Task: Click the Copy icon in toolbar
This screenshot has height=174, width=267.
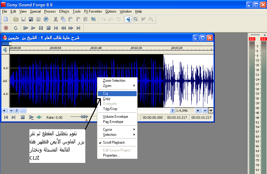Action: (63, 19)
